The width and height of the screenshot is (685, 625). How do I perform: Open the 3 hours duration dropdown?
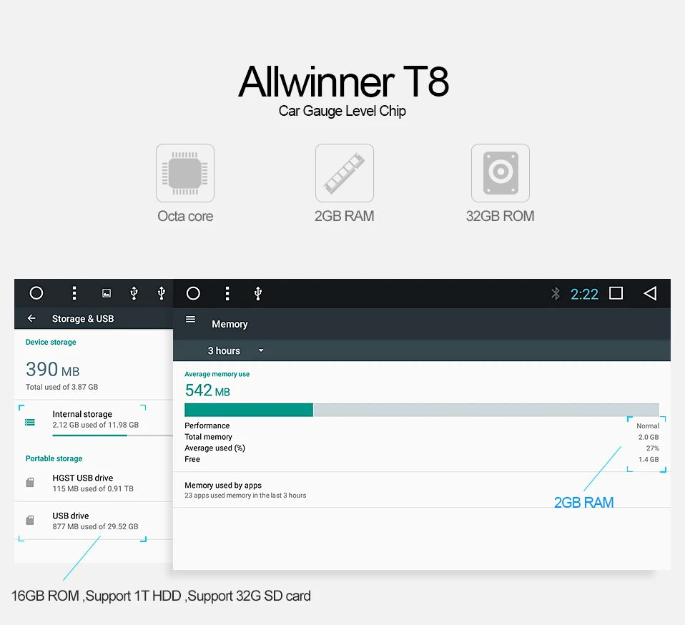pos(236,350)
